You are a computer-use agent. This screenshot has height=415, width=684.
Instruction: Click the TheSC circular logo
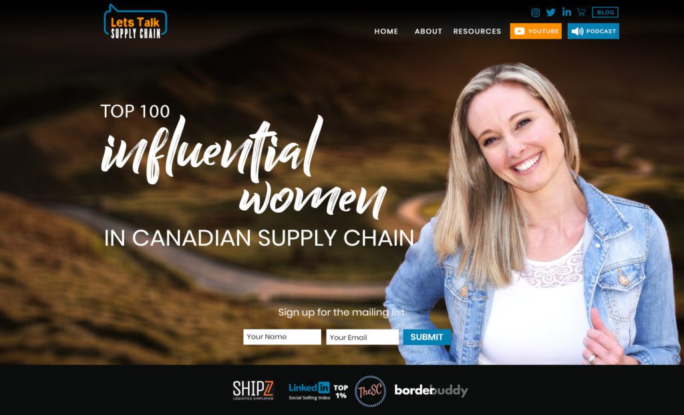coord(370,391)
